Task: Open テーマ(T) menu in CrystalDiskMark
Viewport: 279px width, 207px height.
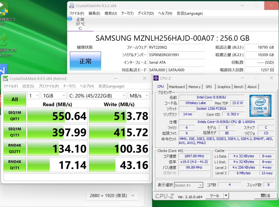Action: coord(69,86)
